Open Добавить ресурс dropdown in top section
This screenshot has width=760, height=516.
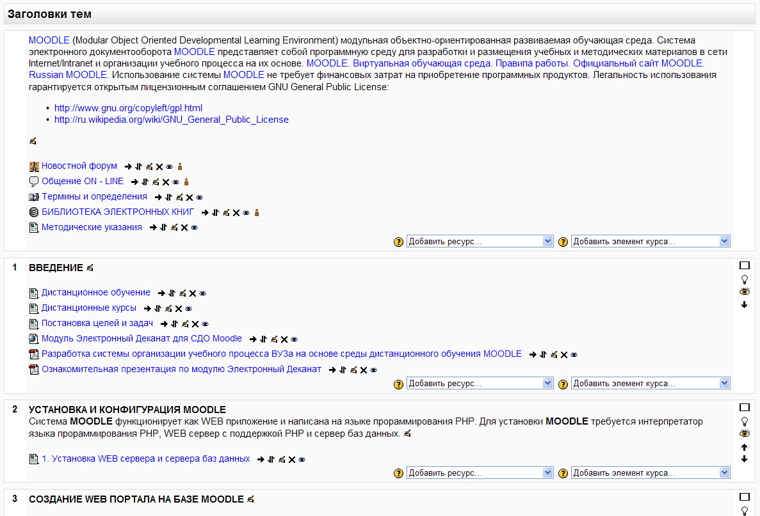[x=480, y=241]
